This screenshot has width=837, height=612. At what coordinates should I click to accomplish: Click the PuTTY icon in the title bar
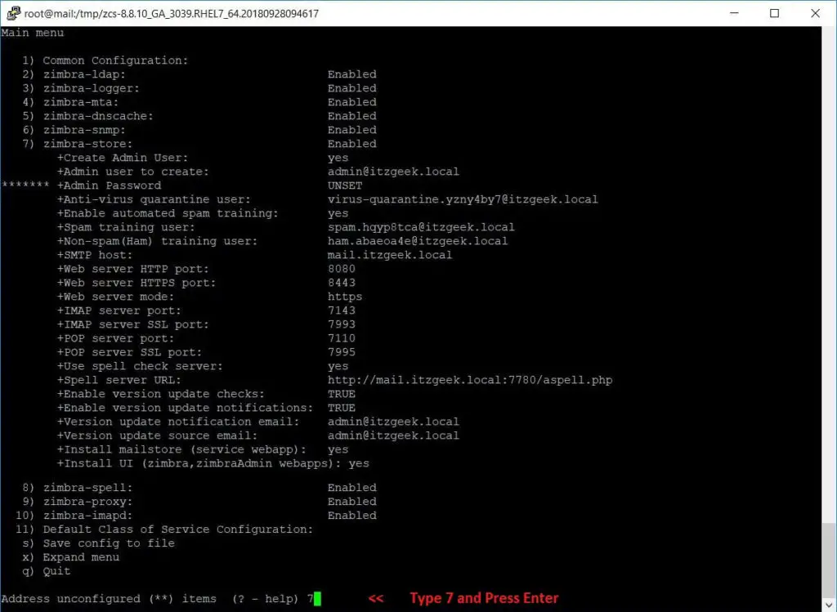13,13
